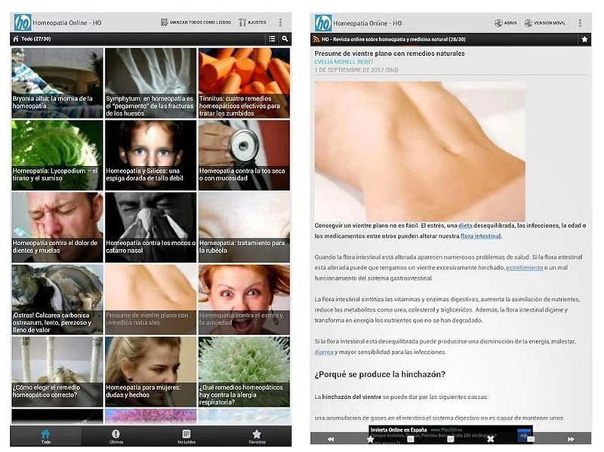Open the dolor de dientes y muelas tile
Screen dimensions: 604x452
tap(57, 228)
